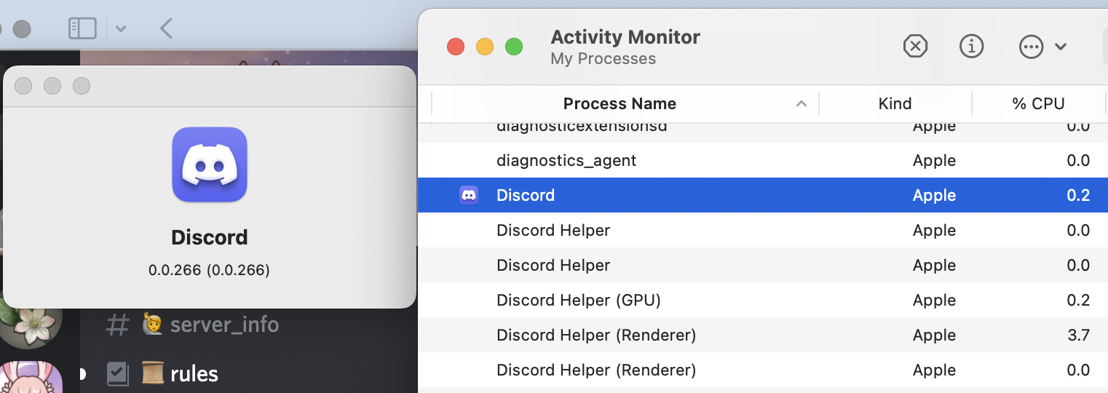Click the rules checklist icon in the channel list
This screenshot has height=393, width=1108.
tap(117, 374)
